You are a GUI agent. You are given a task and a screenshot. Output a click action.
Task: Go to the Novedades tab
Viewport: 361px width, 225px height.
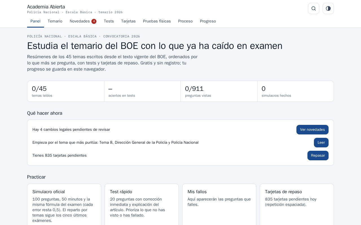click(83, 21)
